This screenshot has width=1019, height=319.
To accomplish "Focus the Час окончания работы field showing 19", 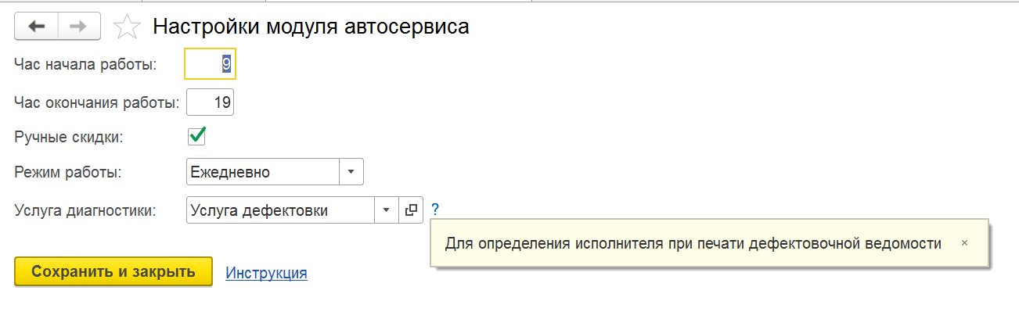I will pos(210,102).
